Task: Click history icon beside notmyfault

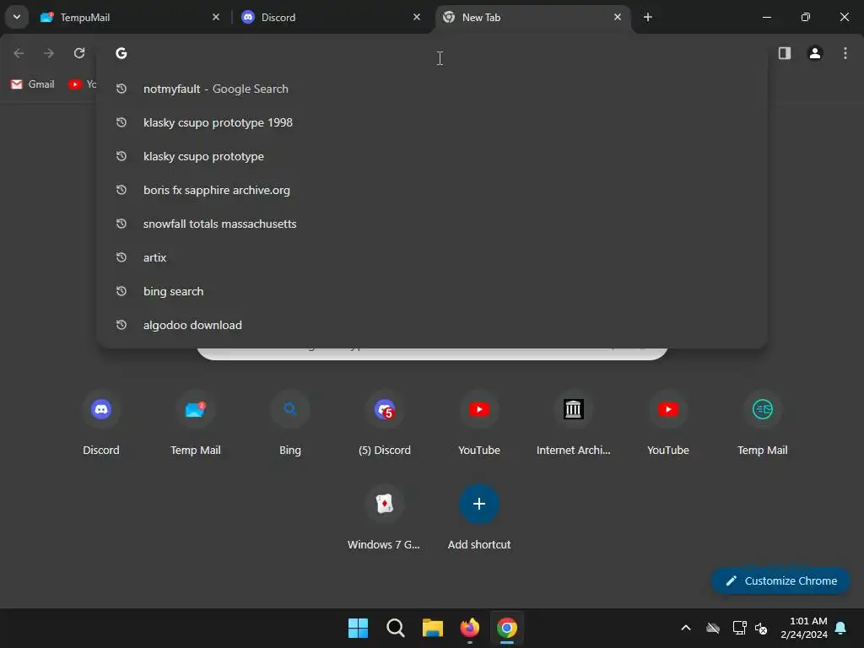Action: click(x=121, y=89)
